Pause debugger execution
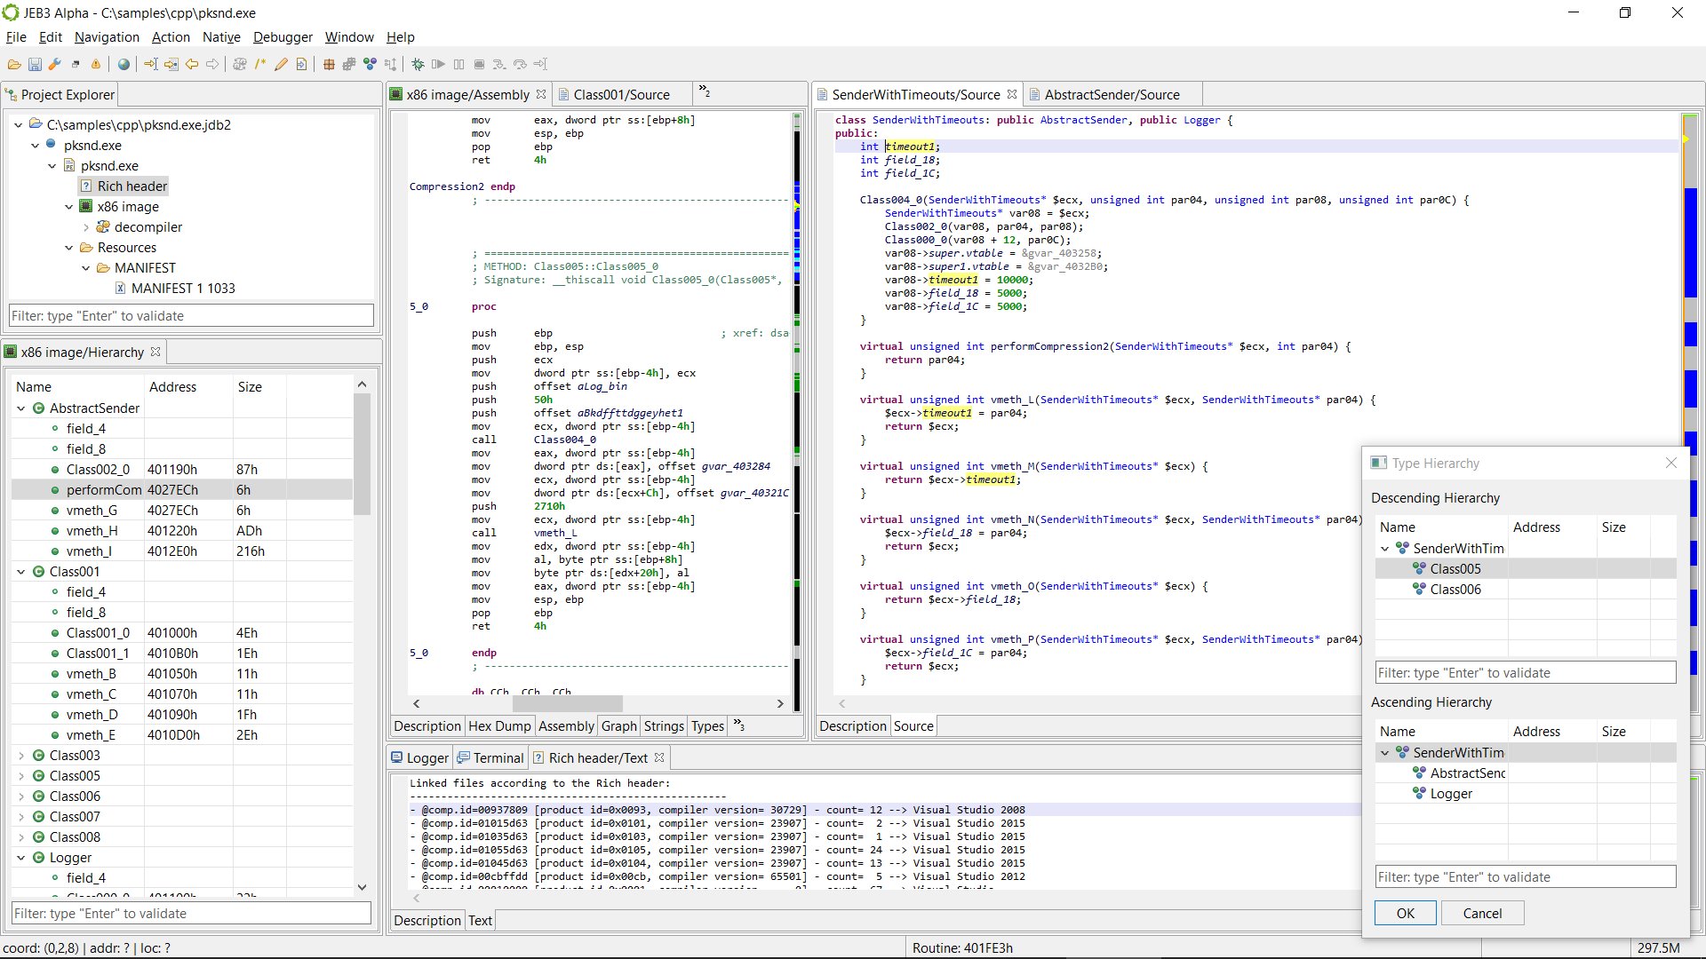Viewport: 1706px width, 959px height. (x=458, y=64)
